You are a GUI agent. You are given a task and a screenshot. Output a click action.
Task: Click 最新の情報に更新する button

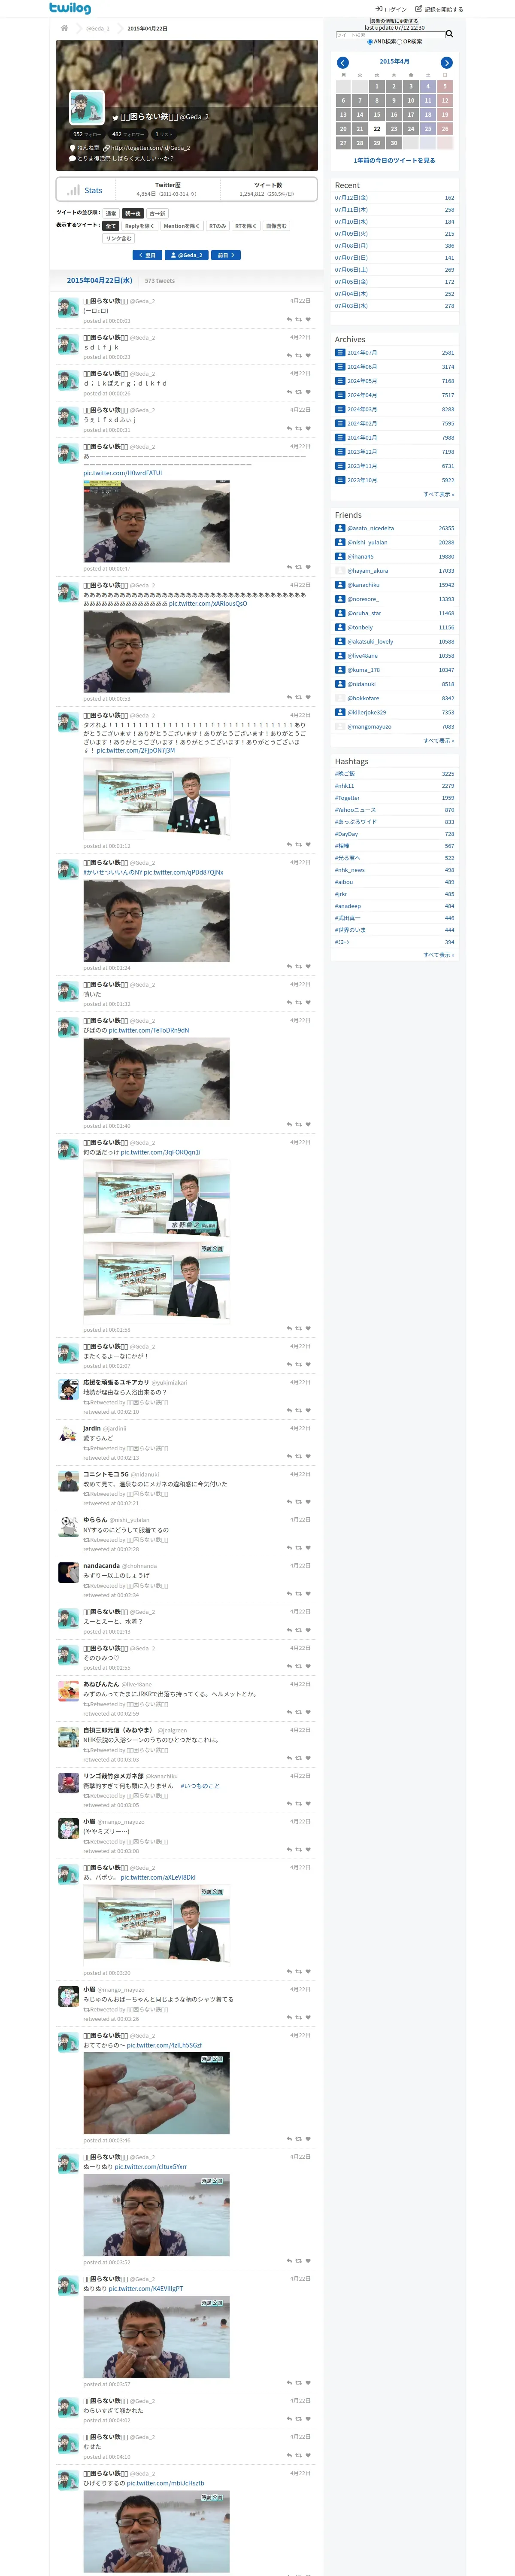(394, 21)
